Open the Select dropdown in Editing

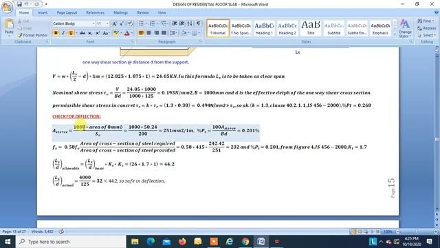coord(426,35)
